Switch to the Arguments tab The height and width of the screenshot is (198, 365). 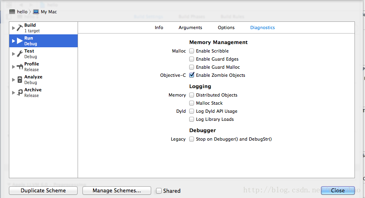pyautogui.click(x=190, y=27)
